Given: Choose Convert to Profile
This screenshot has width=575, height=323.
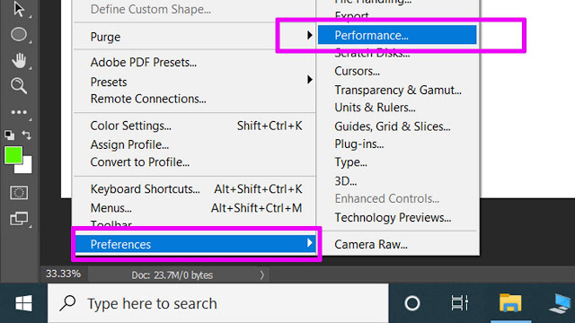Looking at the screenshot, I should (x=140, y=162).
